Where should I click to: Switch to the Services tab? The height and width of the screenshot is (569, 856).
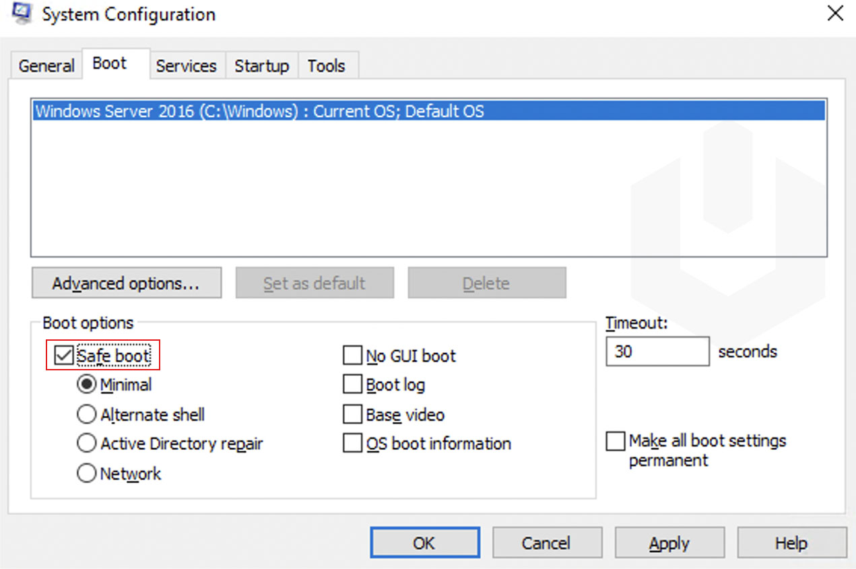(x=187, y=65)
